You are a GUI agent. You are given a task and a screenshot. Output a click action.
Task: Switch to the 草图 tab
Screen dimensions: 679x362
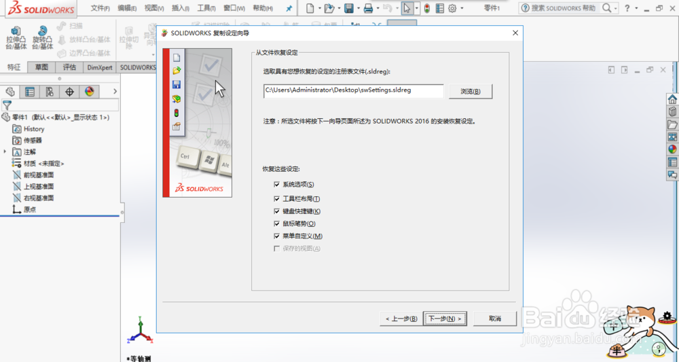tap(41, 67)
